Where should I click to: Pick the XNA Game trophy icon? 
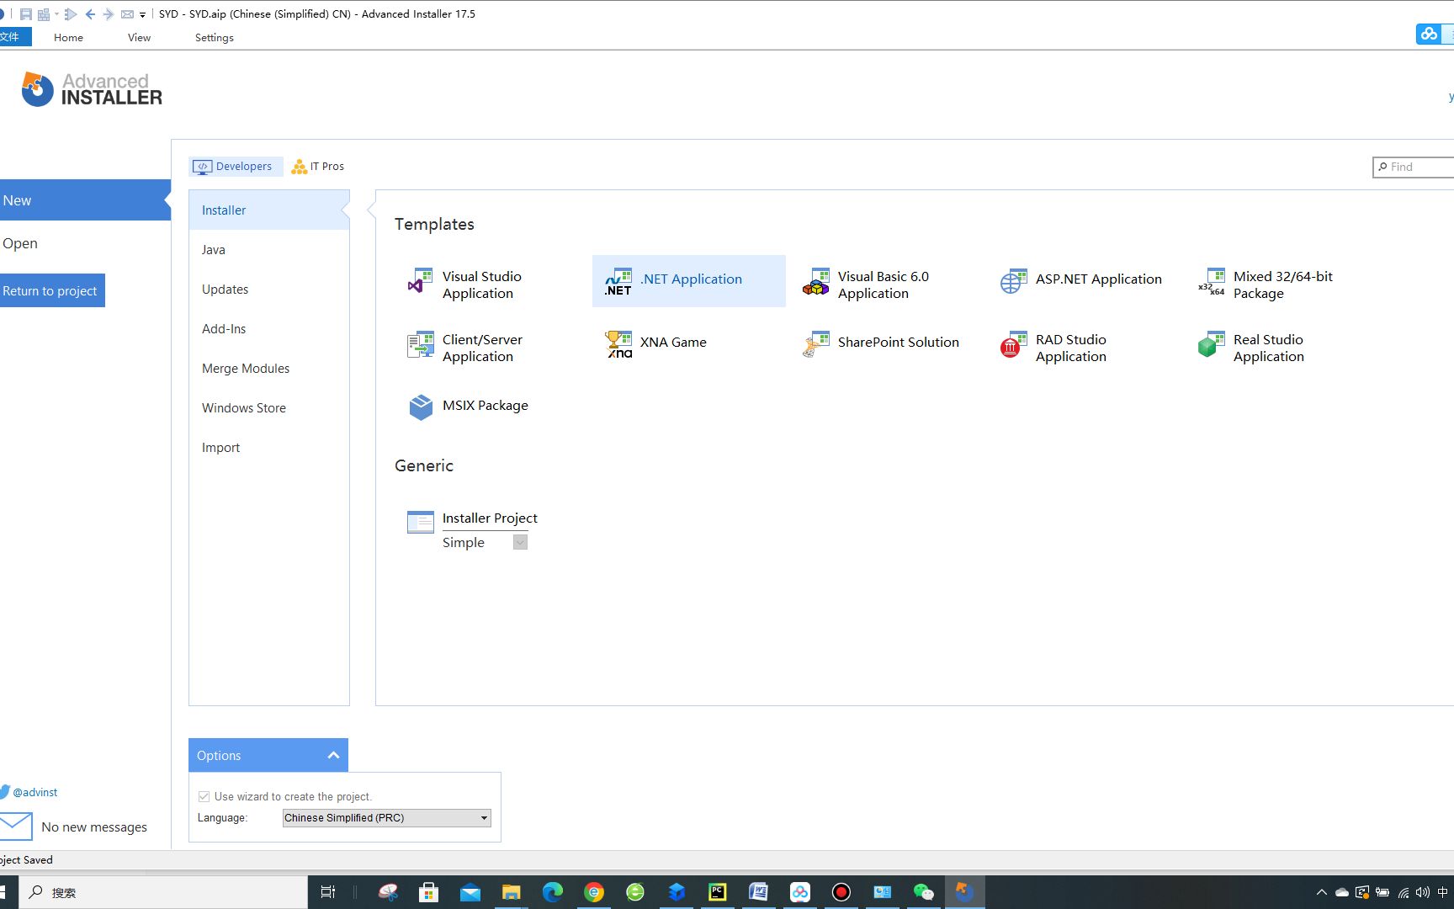(x=618, y=344)
